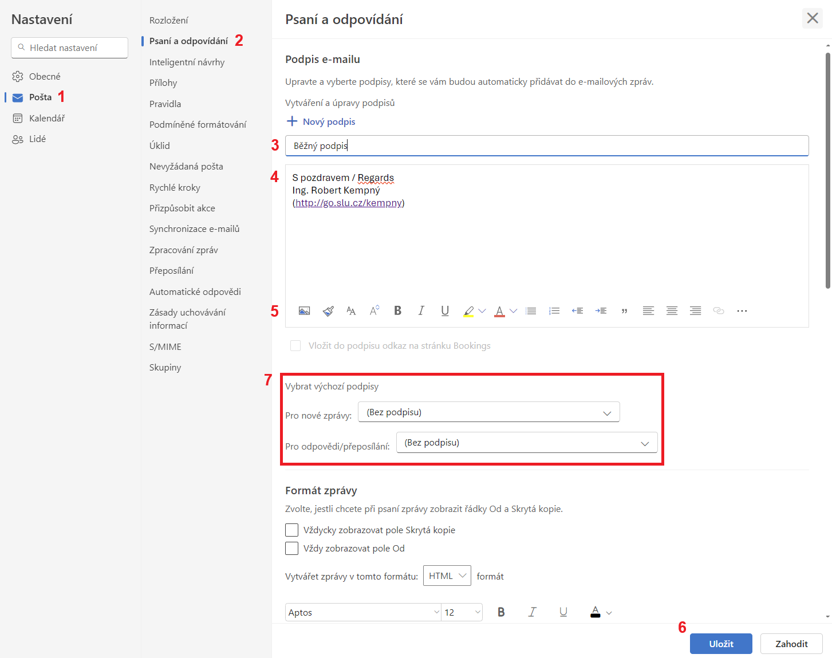Open more formatting options ellipsis
Viewport: 832px width, 658px height.
pos(742,311)
